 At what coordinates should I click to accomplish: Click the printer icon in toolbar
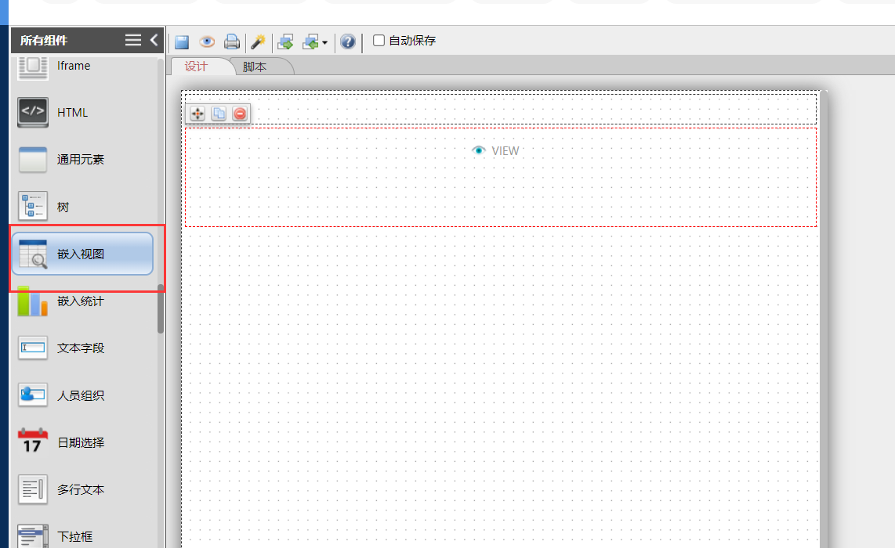click(x=232, y=41)
